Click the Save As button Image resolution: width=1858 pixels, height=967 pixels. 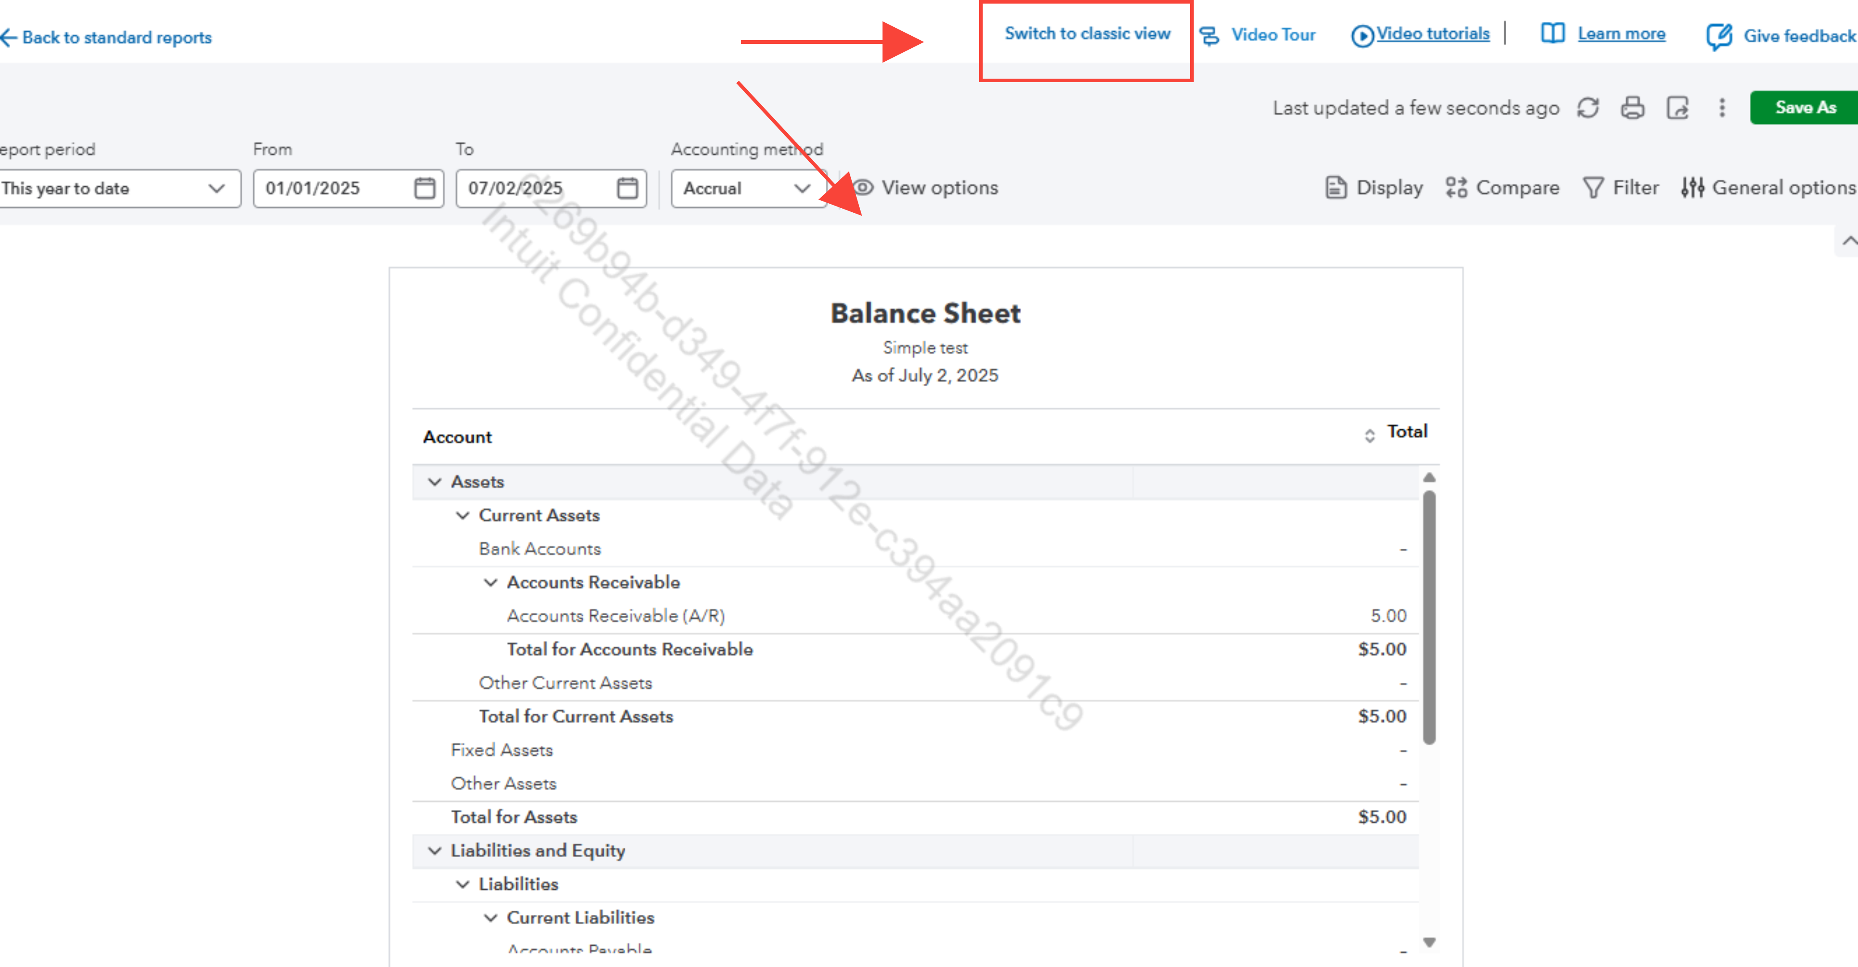tap(1805, 107)
